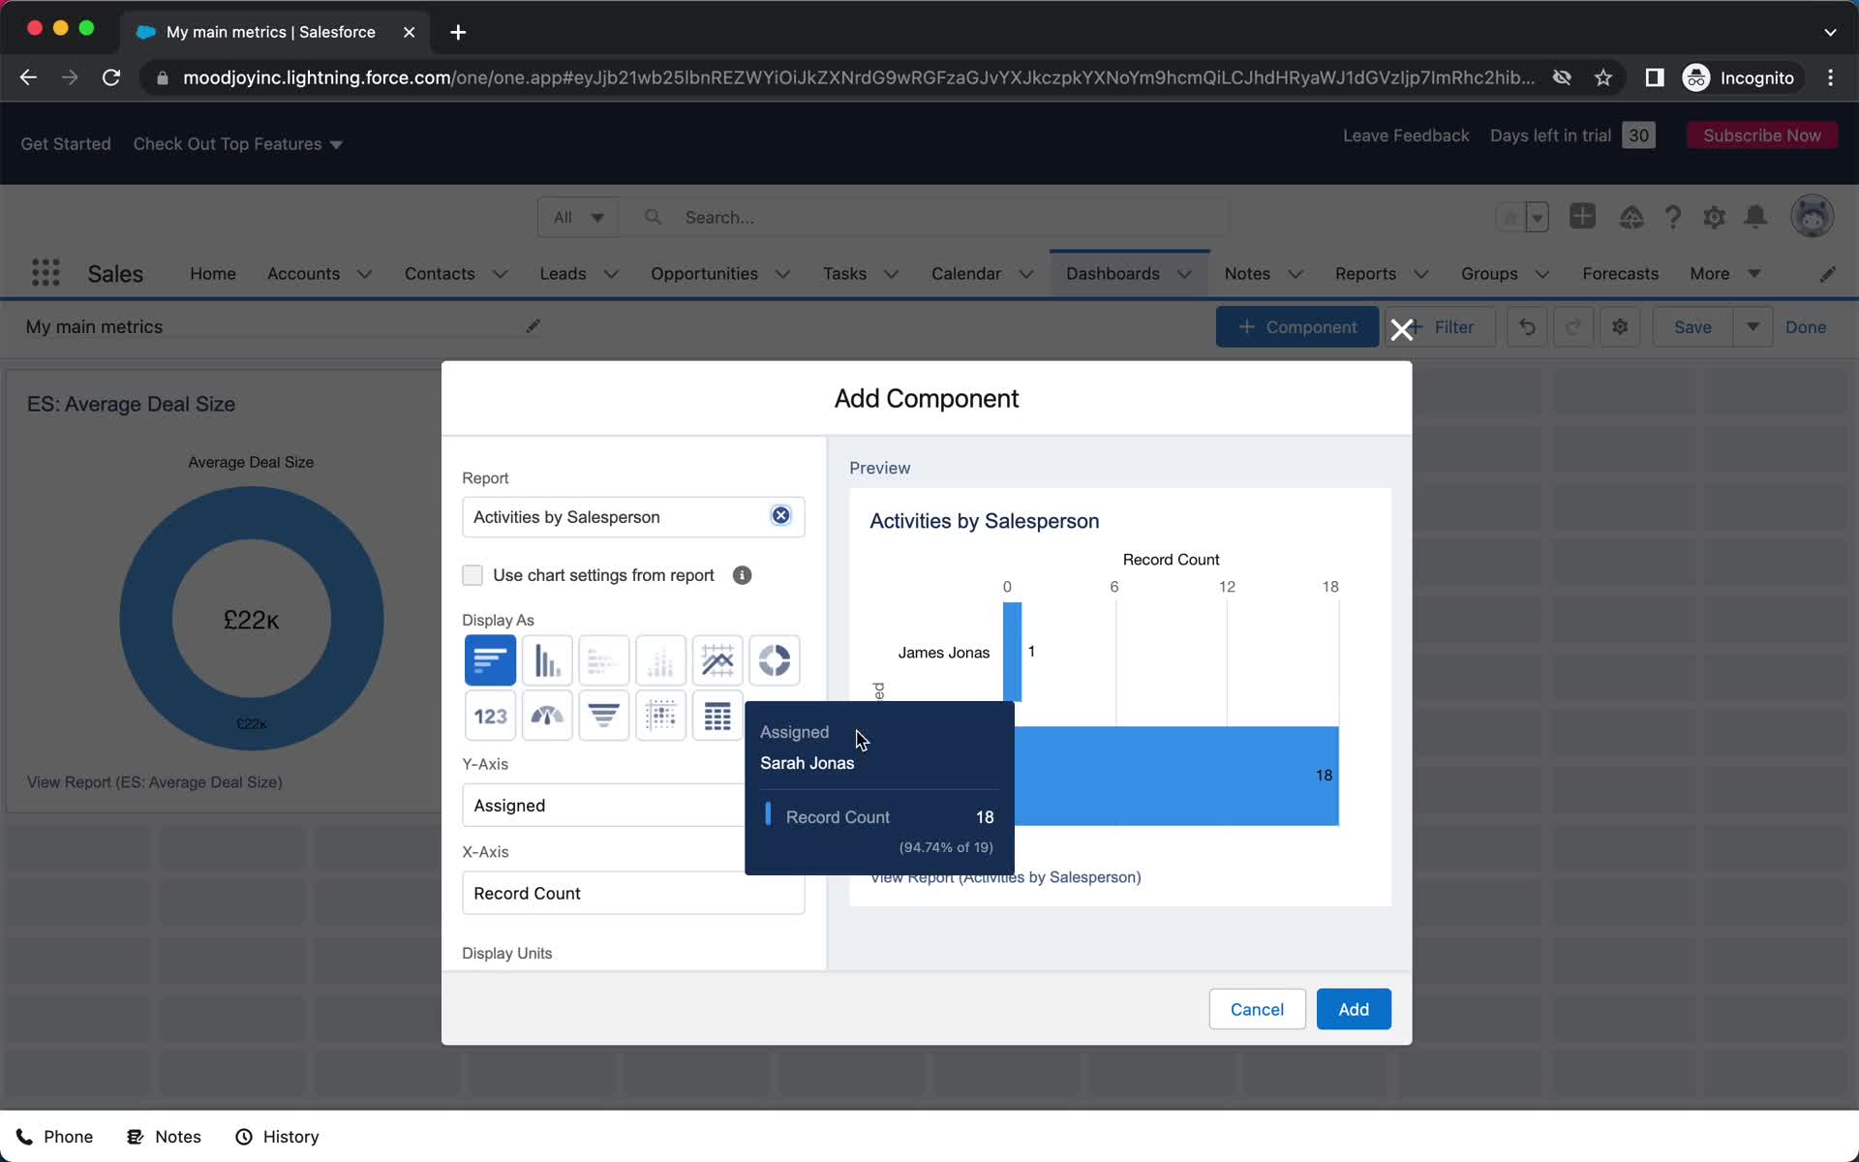Select the table display type

[717, 717]
